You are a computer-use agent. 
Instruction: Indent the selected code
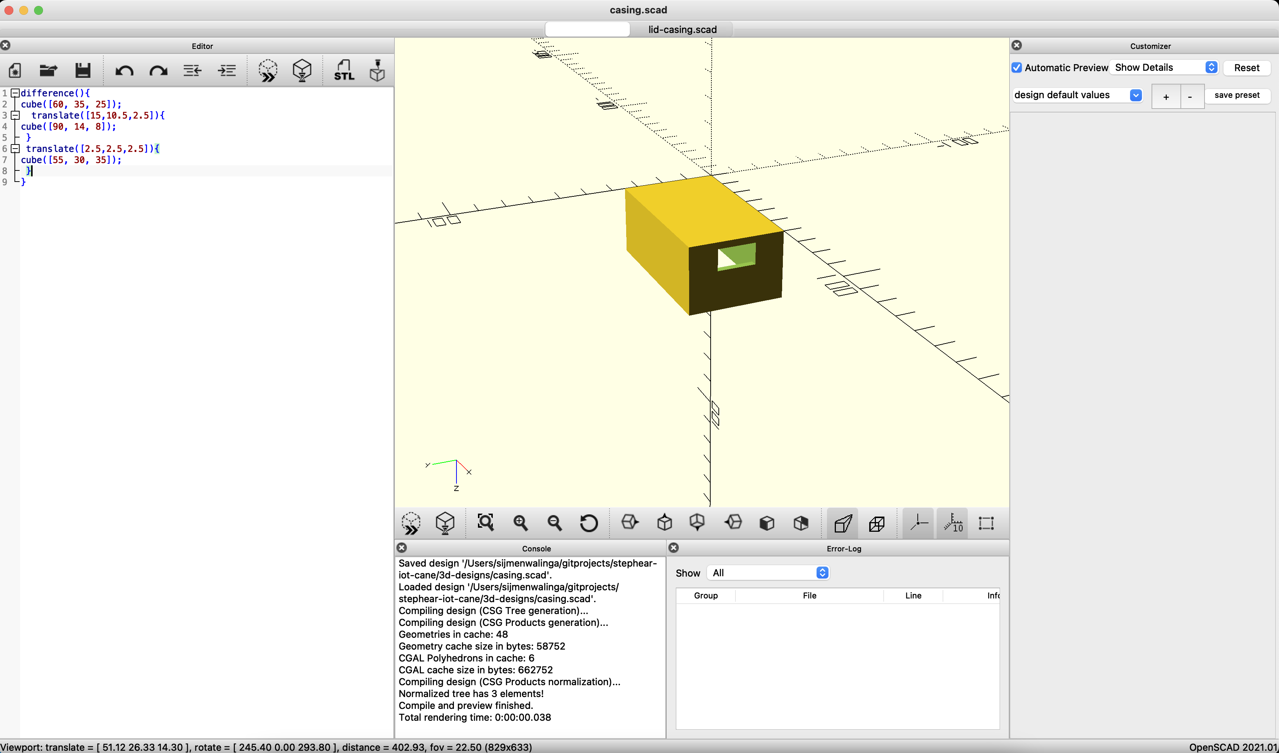click(227, 70)
